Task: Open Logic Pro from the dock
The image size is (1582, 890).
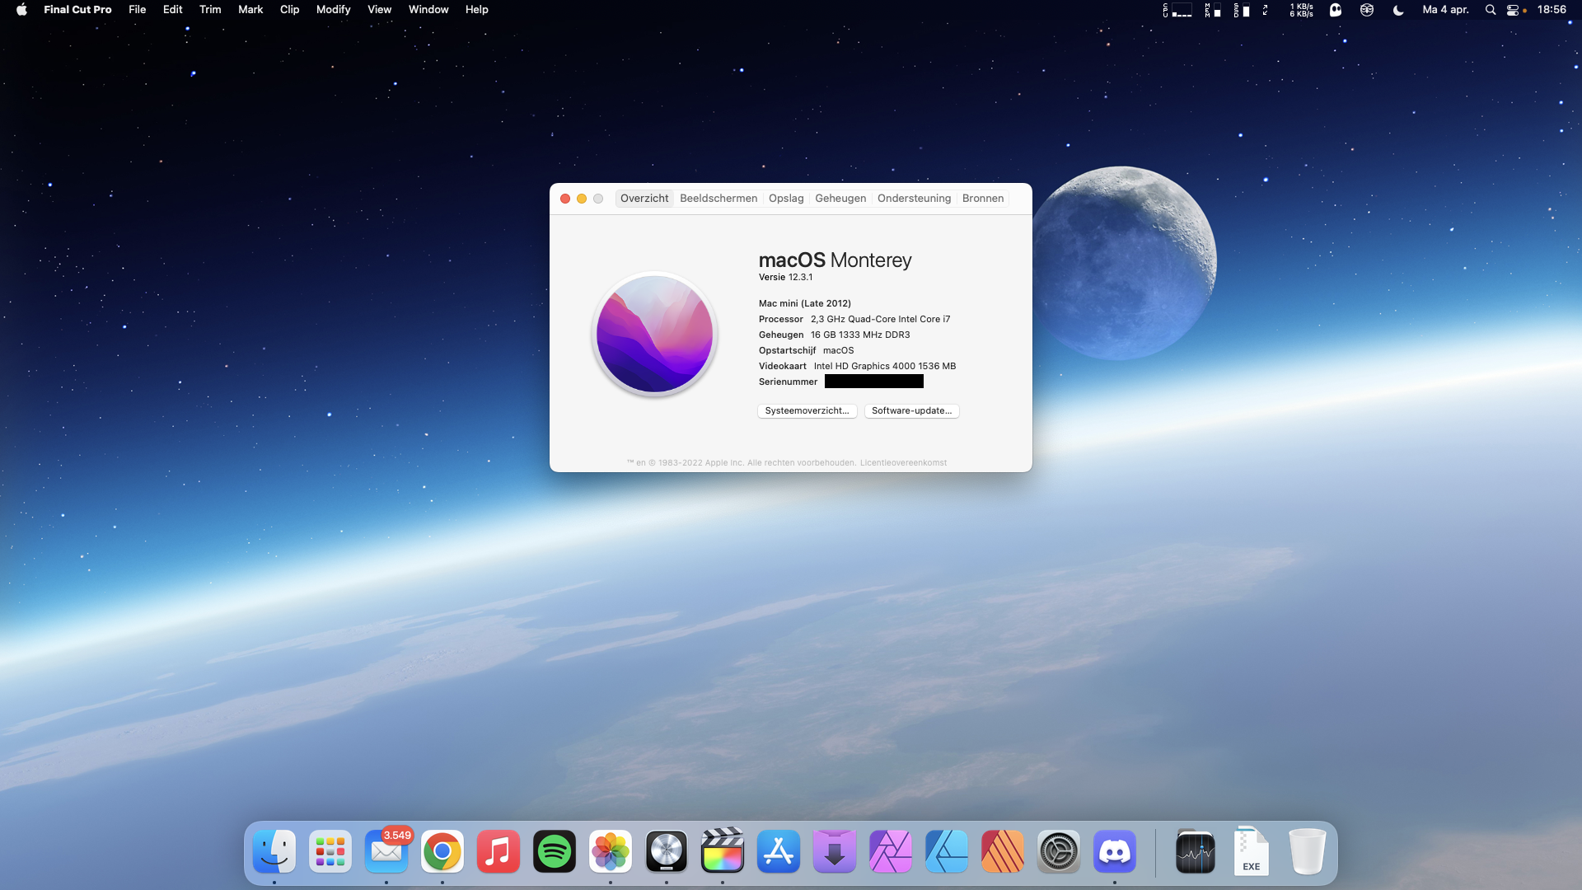Action: pyautogui.click(x=667, y=851)
